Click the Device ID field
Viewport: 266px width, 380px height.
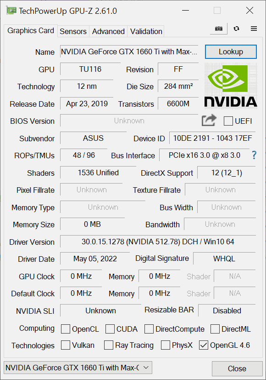(212, 138)
